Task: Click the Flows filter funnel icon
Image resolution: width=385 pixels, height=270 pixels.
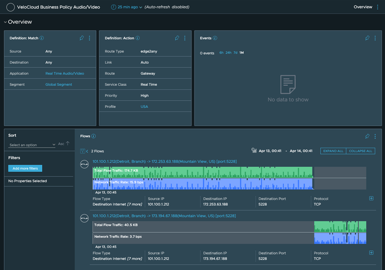Action: (82, 151)
